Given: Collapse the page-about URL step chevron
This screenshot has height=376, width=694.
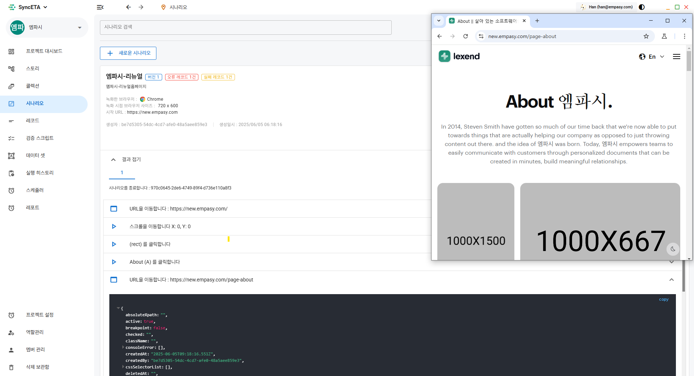Looking at the screenshot, I should 672,280.
